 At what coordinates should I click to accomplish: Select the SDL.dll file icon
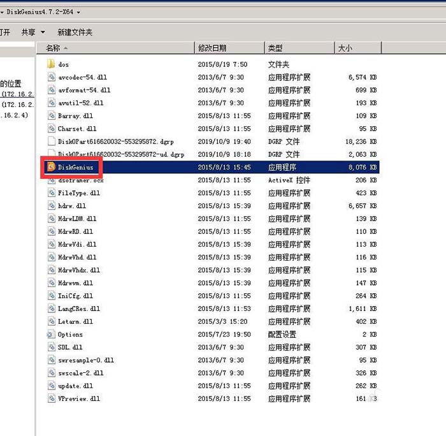click(x=51, y=347)
